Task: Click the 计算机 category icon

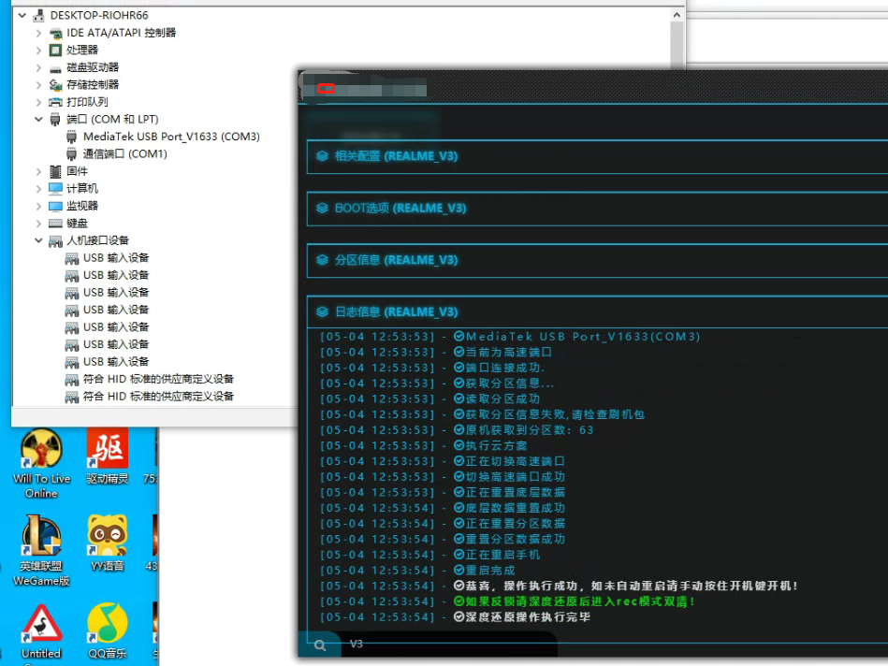Action: point(55,189)
